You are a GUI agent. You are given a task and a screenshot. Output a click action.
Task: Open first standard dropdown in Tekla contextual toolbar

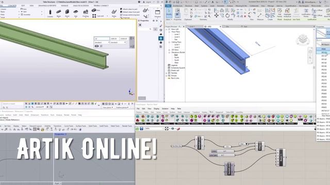[102, 42]
